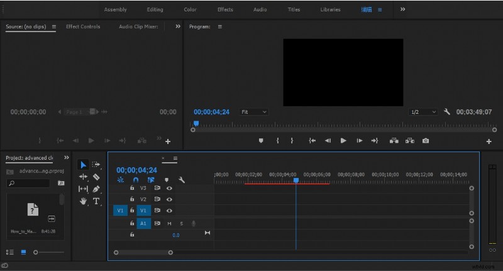Step forward one frame in Program monitor

click(359, 140)
